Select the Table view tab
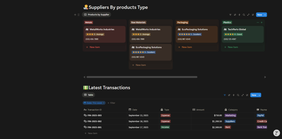This screenshot has width=282, height=139. click(x=89, y=95)
